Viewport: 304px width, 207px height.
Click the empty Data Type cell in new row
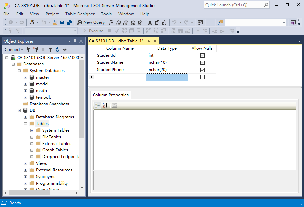[x=167, y=77]
